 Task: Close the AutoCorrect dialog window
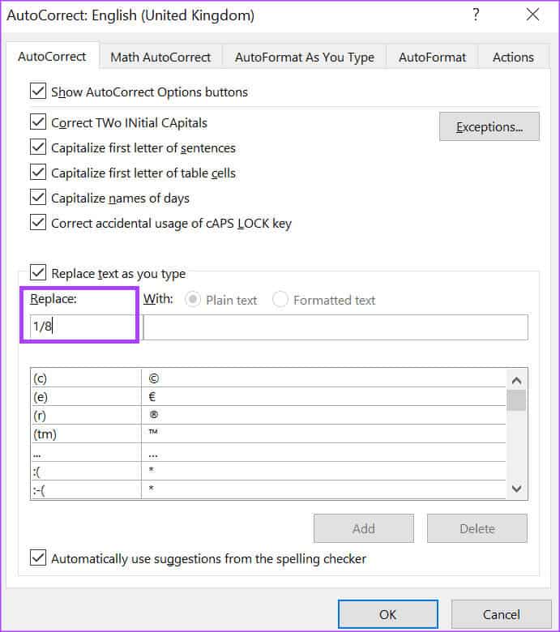tap(532, 15)
